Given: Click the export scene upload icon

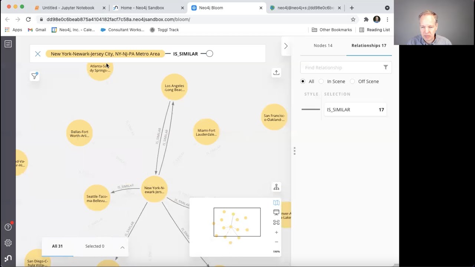Looking at the screenshot, I should pyautogui.click(x=276, y=73).
